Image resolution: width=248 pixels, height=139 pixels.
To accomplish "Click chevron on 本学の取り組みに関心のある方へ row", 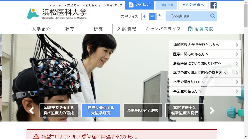I will coord(237,73).
